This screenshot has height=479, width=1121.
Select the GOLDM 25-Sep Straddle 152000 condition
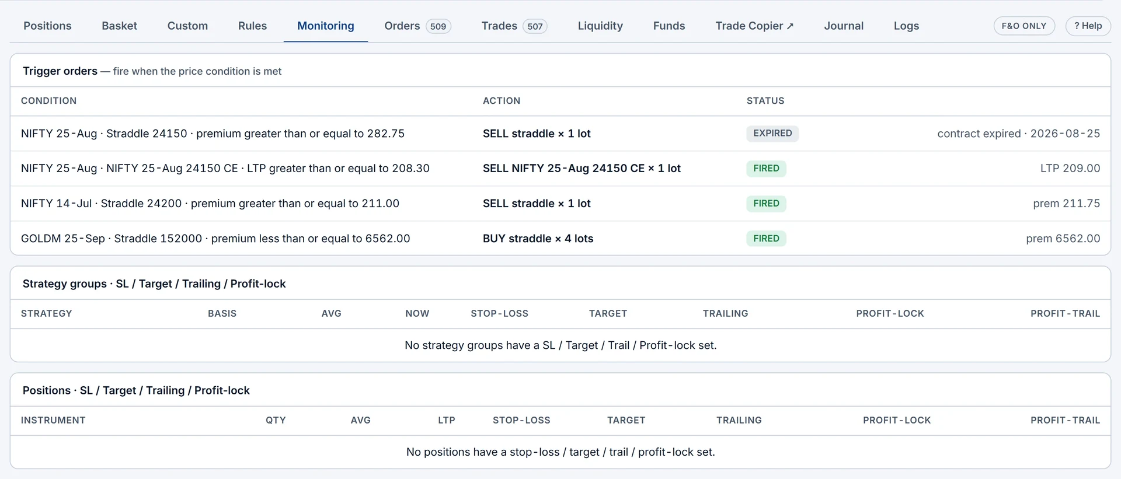pos(215,239)
